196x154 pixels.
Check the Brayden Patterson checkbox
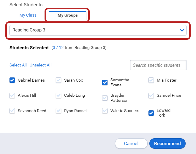coord(105,98)
